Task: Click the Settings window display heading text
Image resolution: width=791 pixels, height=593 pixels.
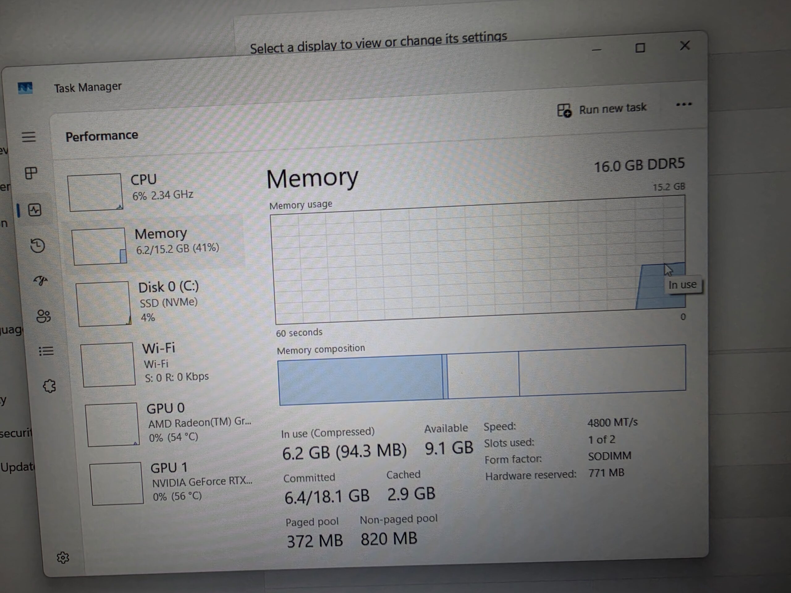Action: click(378, 43)
